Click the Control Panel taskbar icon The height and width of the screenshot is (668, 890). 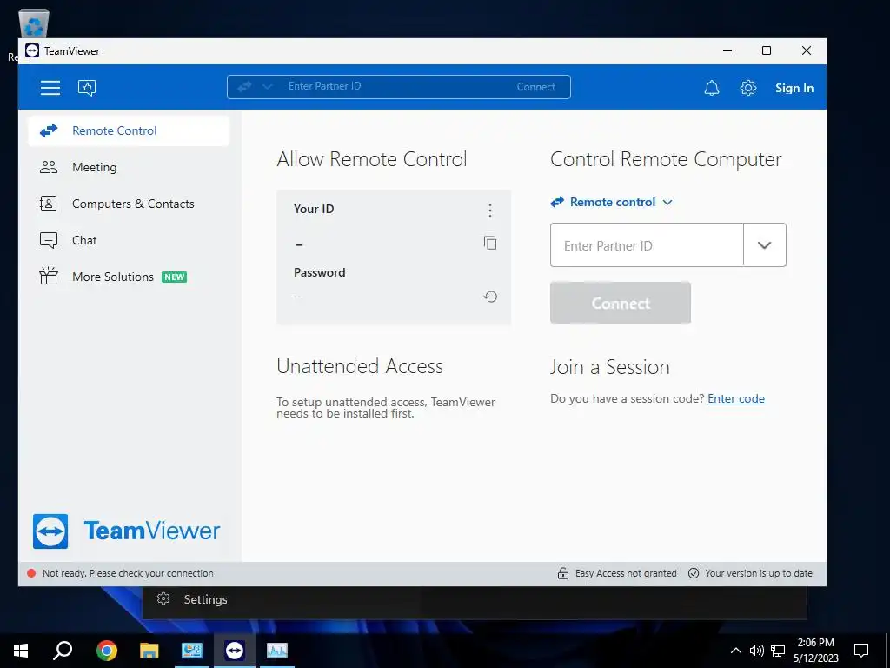pyautogui.click(x=192, y=651)
